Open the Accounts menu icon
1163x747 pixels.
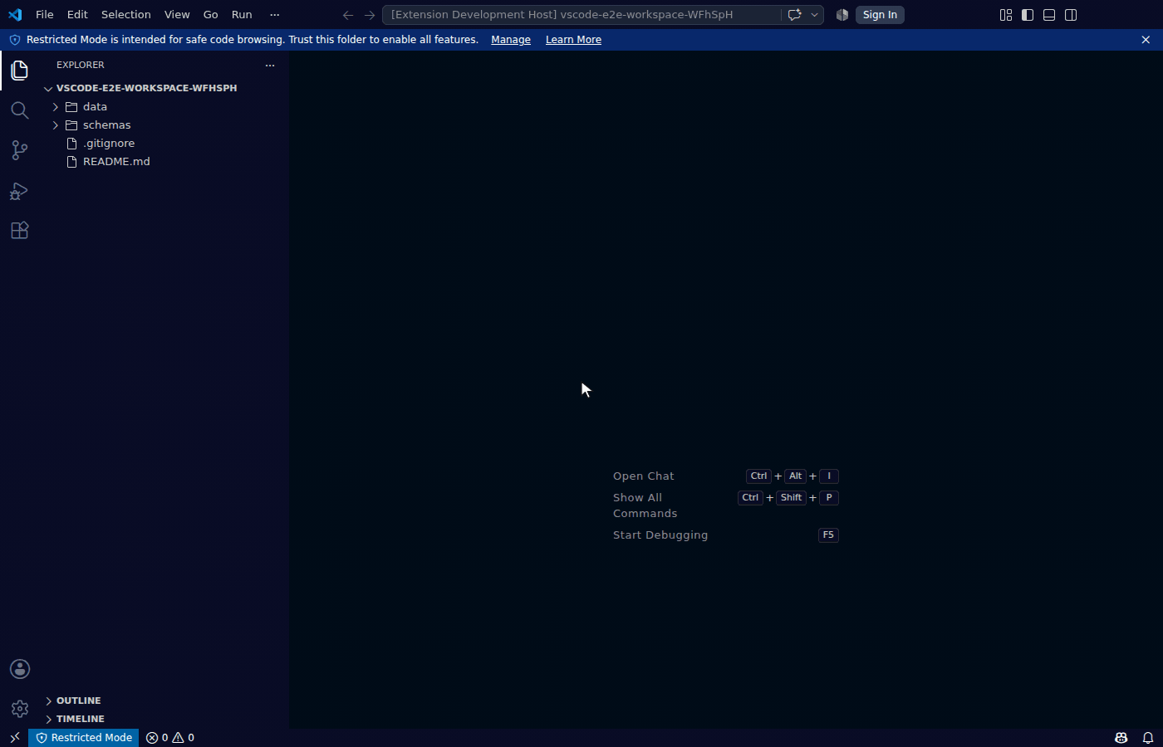pos(20,669)
